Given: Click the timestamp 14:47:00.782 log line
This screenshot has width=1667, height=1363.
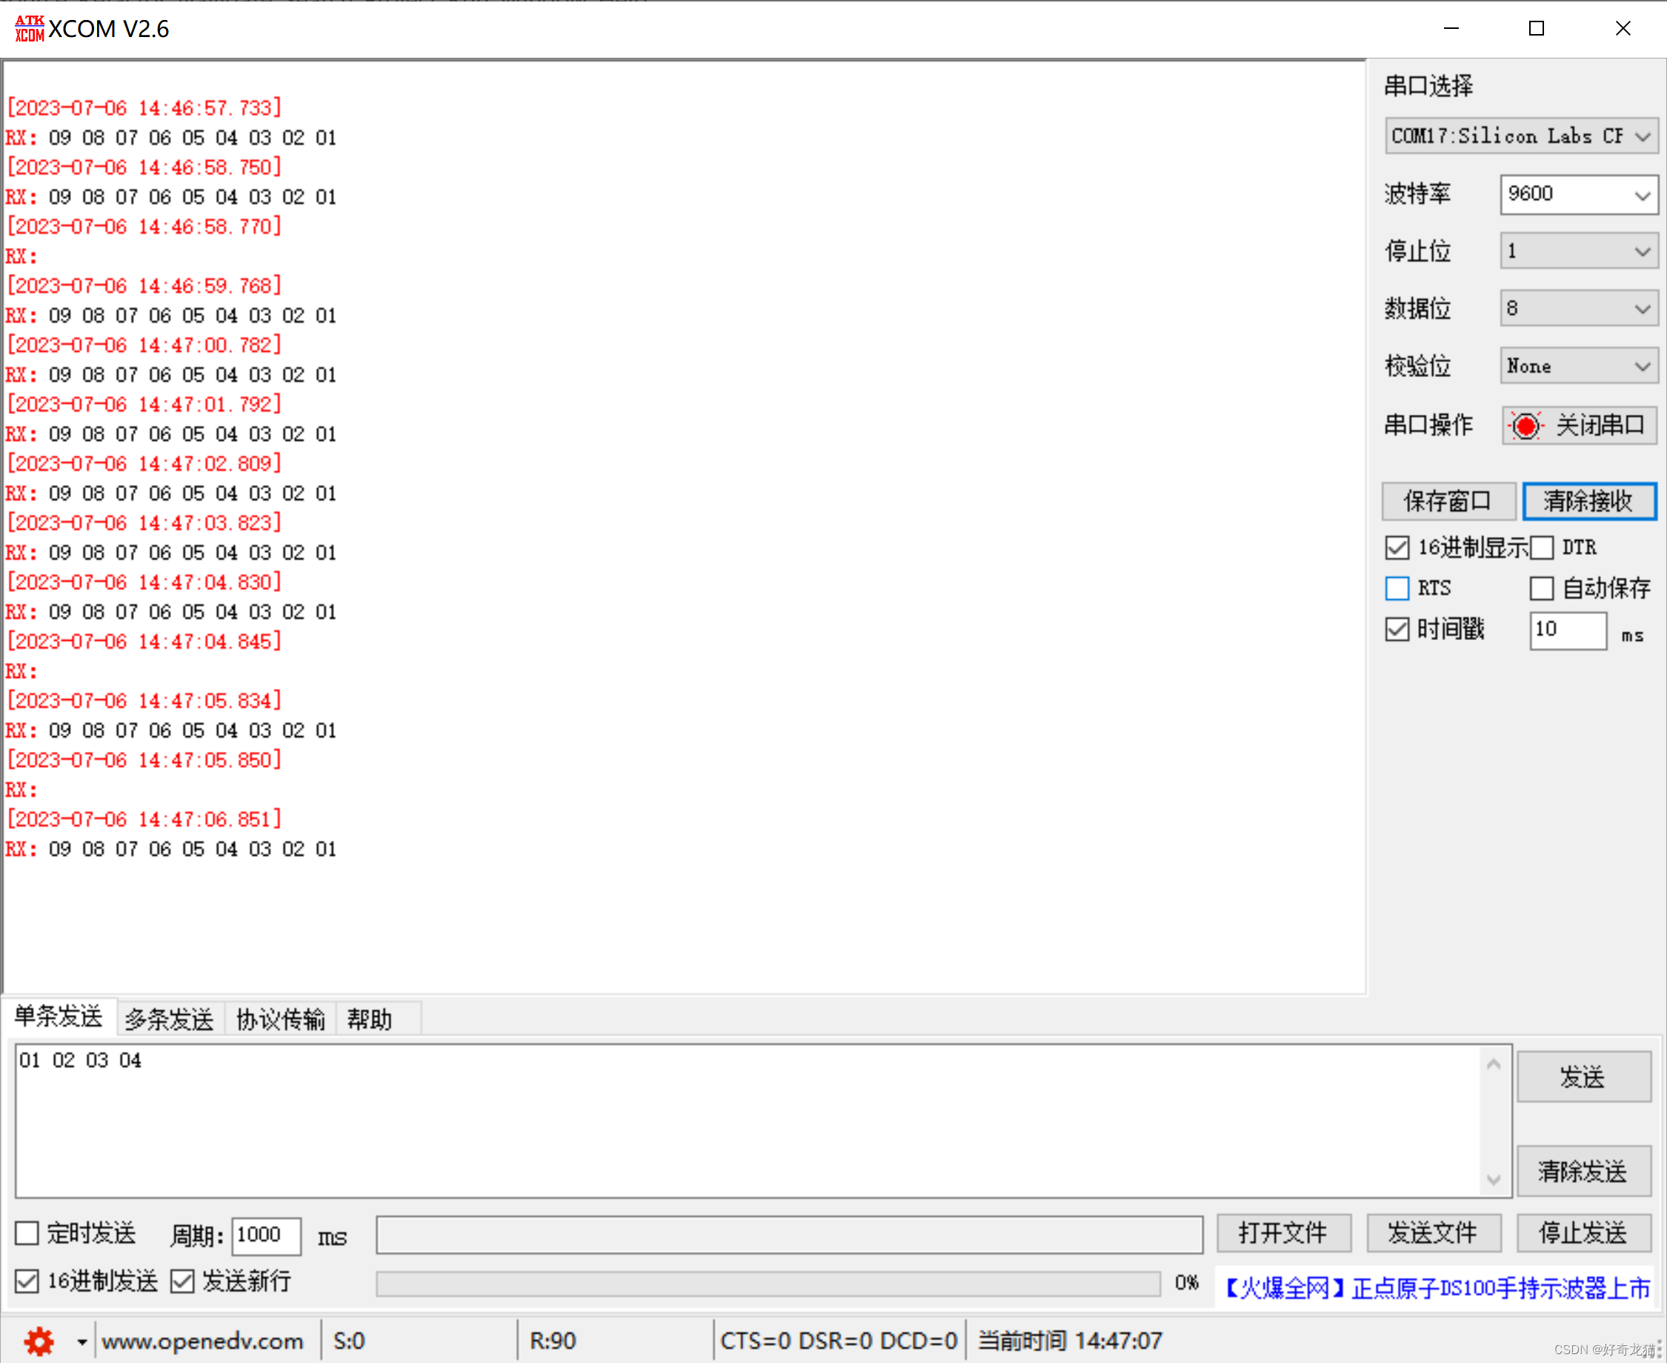Looking at the screenshot, I should pos(144,344).
